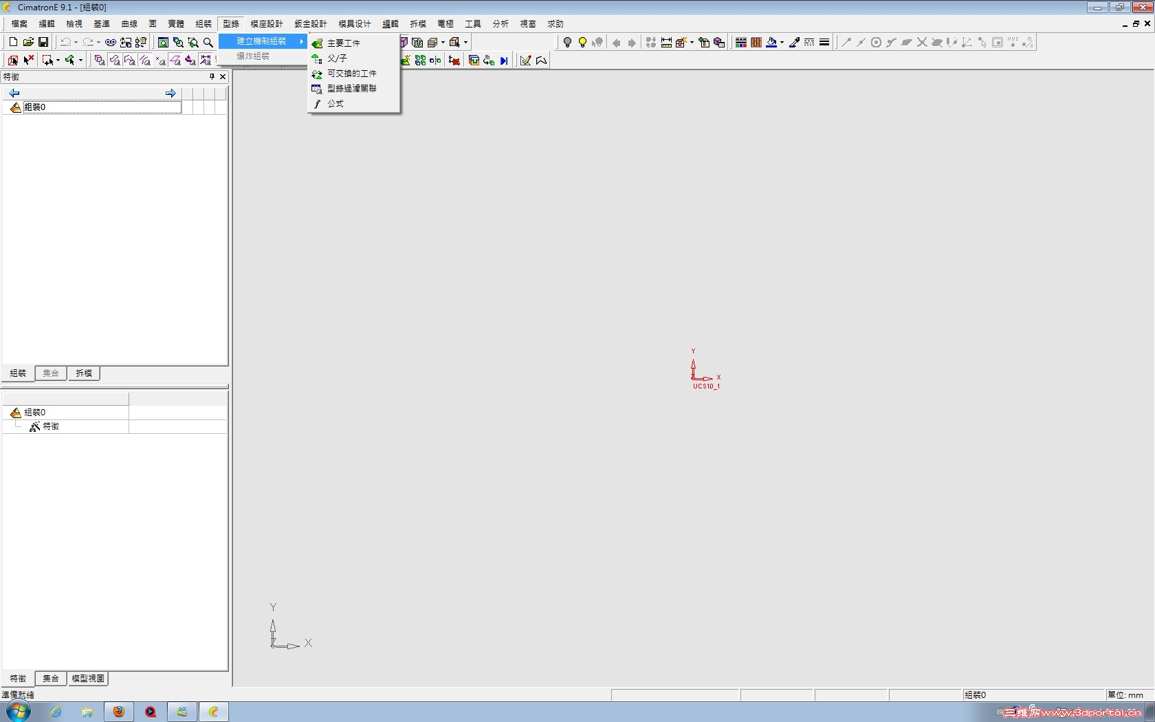1155x722 pixels.
Task: Click the yellow light-bulb show icon
Action: tap(582, 42)
